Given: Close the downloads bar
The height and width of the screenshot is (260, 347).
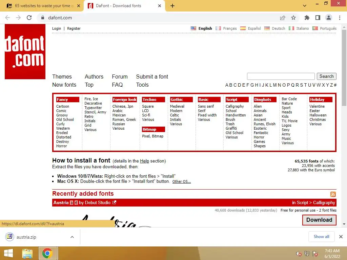Looking at the screenshot, I should pyautogui.click(x=341, y=237).
